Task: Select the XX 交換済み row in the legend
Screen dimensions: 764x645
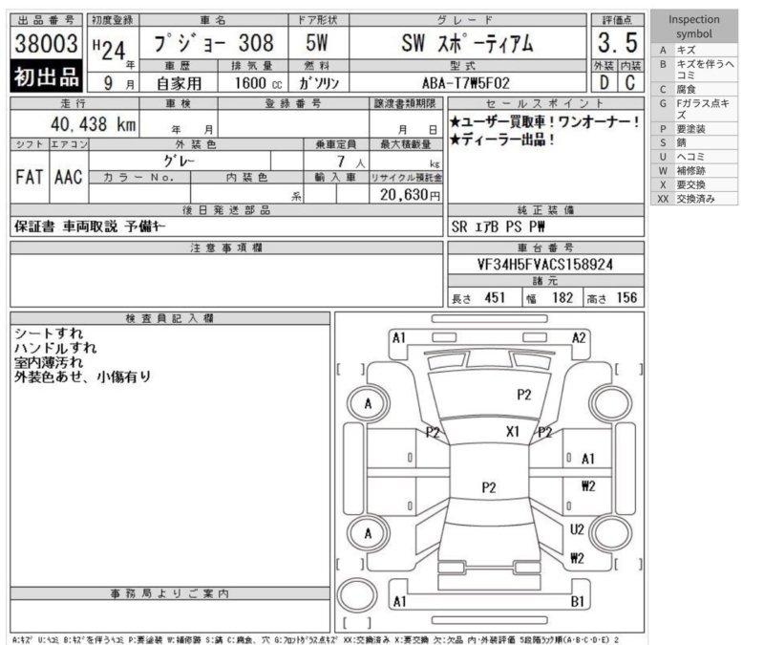Action: (x=694, y=199)
